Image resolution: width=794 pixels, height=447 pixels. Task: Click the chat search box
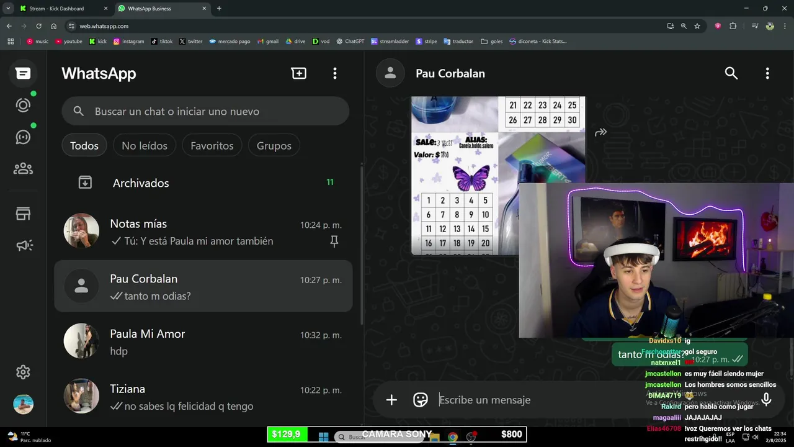coord(205,111)
